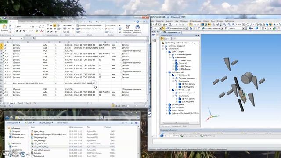
Task: Click the Format Painter icon in Excel
Action: [10, 32]
